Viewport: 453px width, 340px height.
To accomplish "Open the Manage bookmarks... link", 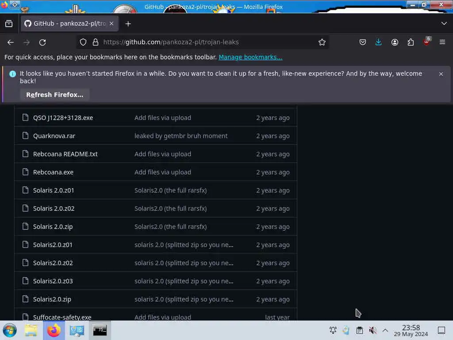I will tap(250, 57).
